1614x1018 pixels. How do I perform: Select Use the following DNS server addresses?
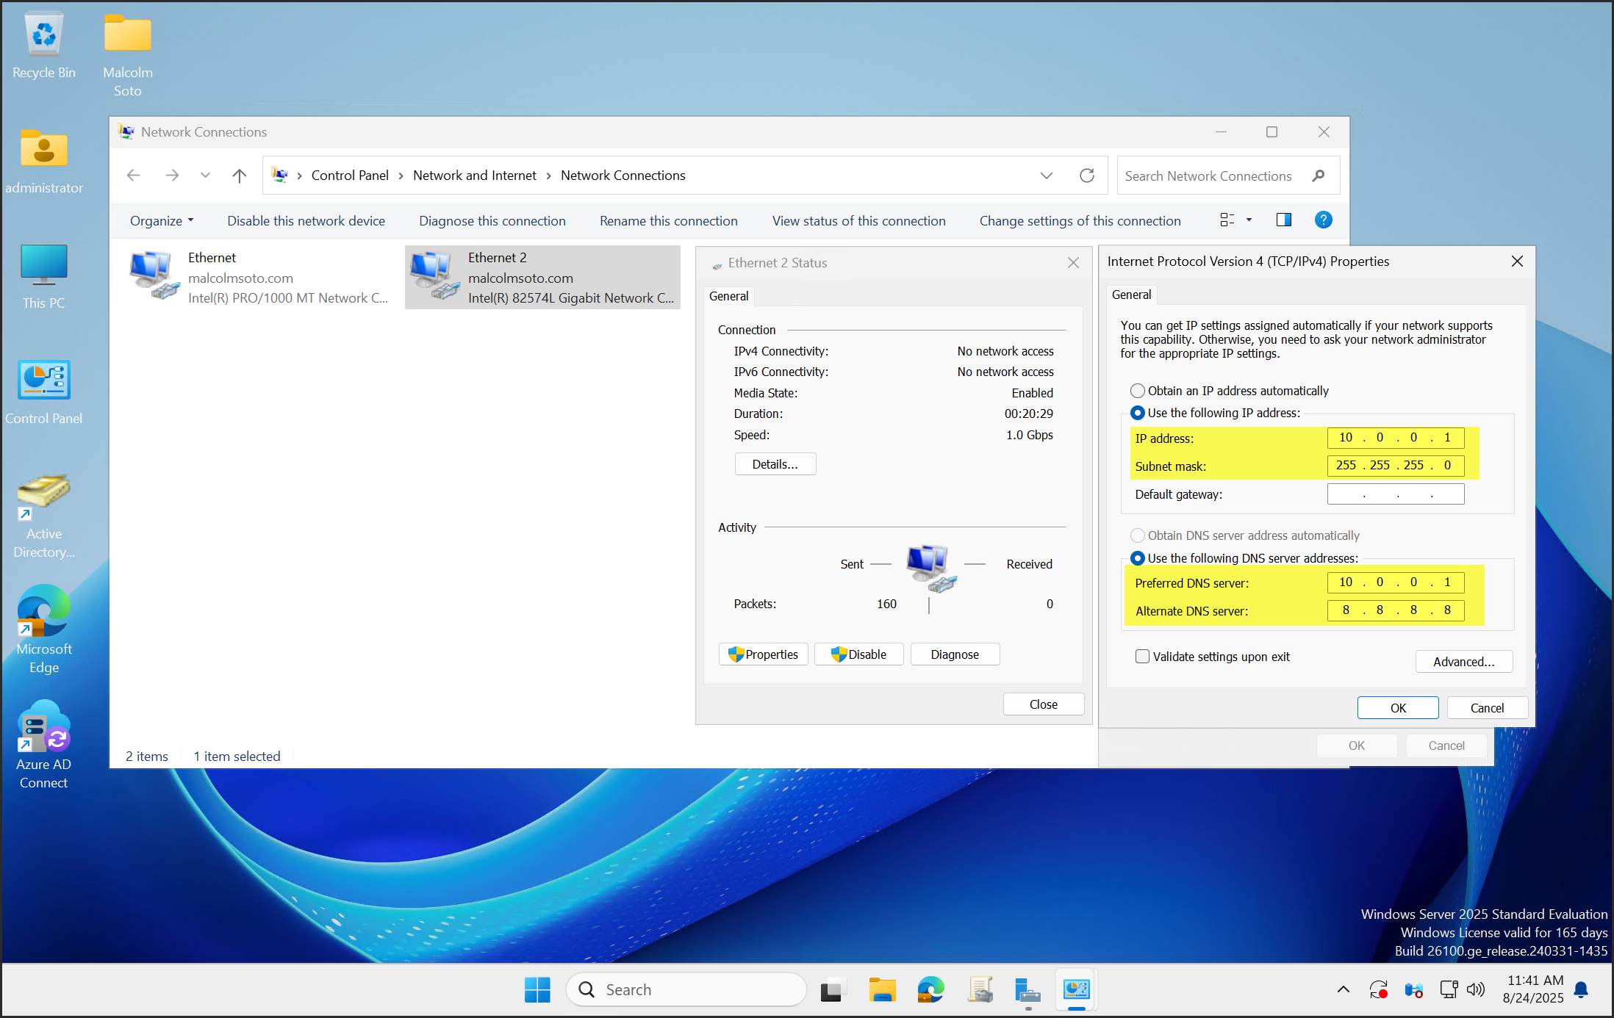click(1138, 558)
